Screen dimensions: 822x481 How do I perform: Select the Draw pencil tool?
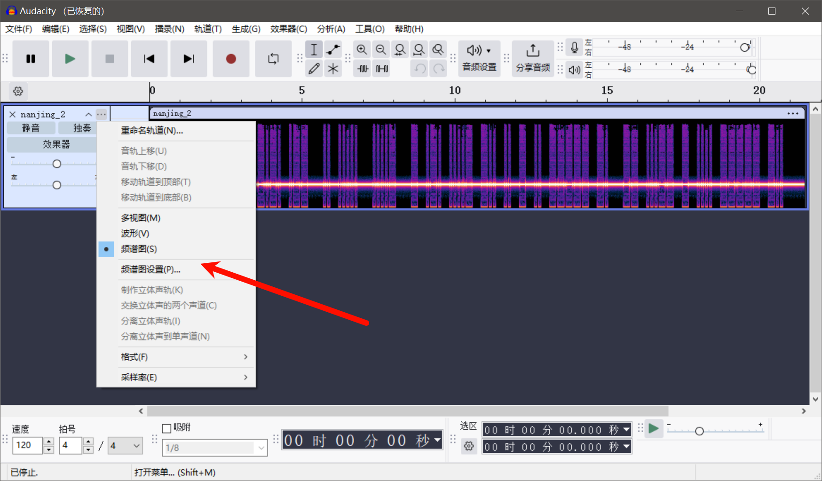[314, 69]
